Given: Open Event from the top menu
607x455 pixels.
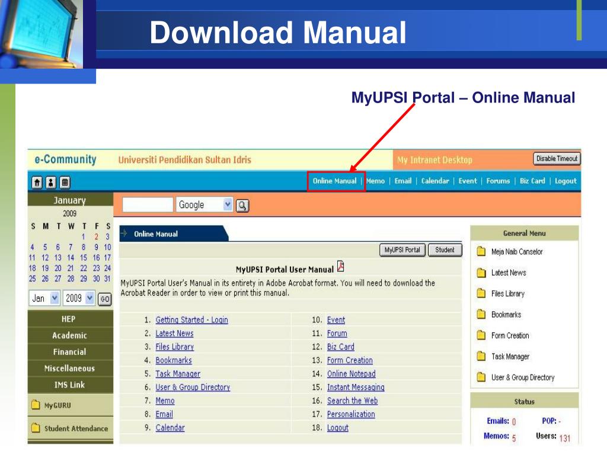Looking at the screenshot, I should click(468, 181).
